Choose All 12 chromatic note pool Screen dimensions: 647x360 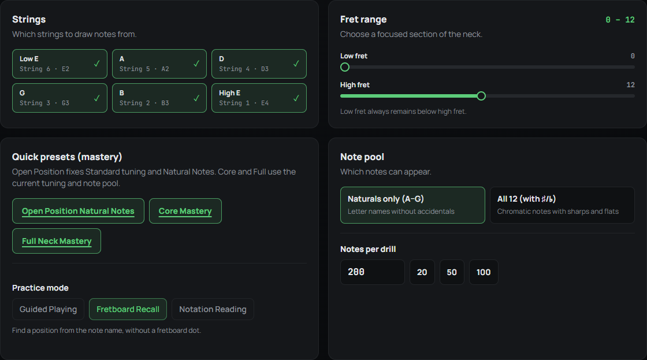pos(562,205)
